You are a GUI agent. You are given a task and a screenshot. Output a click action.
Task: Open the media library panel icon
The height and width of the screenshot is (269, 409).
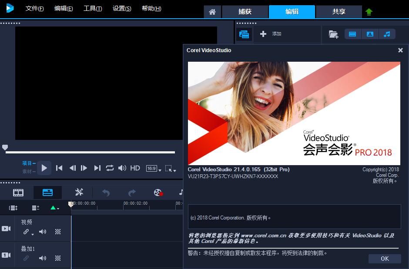point(244,34)
